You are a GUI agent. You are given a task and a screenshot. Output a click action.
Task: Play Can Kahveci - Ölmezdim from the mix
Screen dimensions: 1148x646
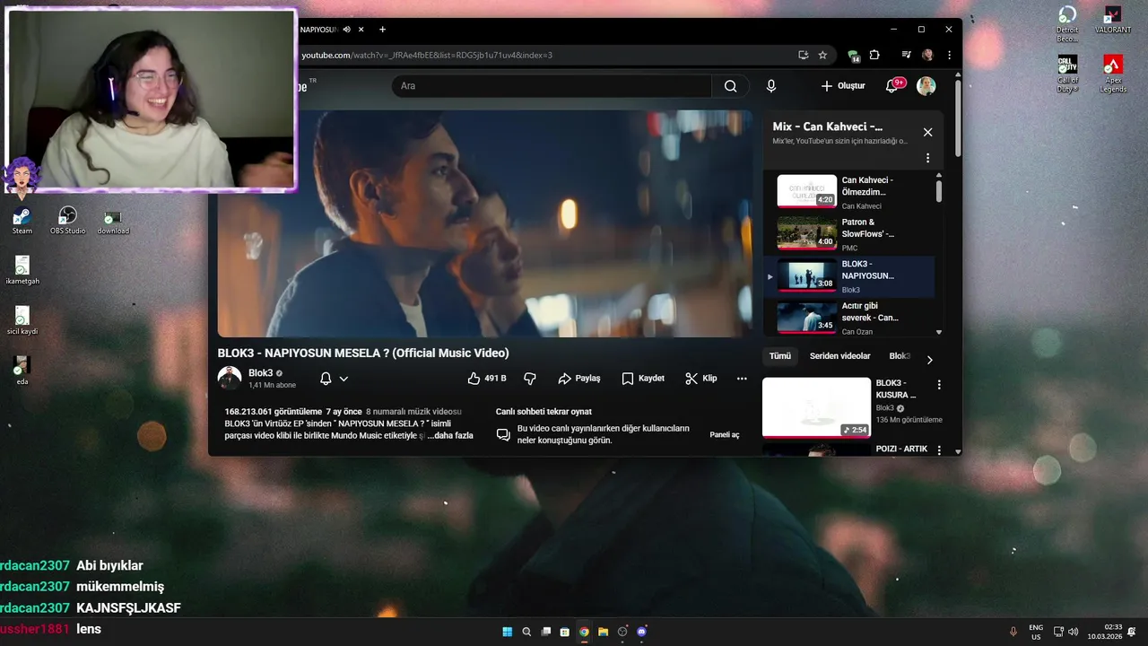coord(855,192)
